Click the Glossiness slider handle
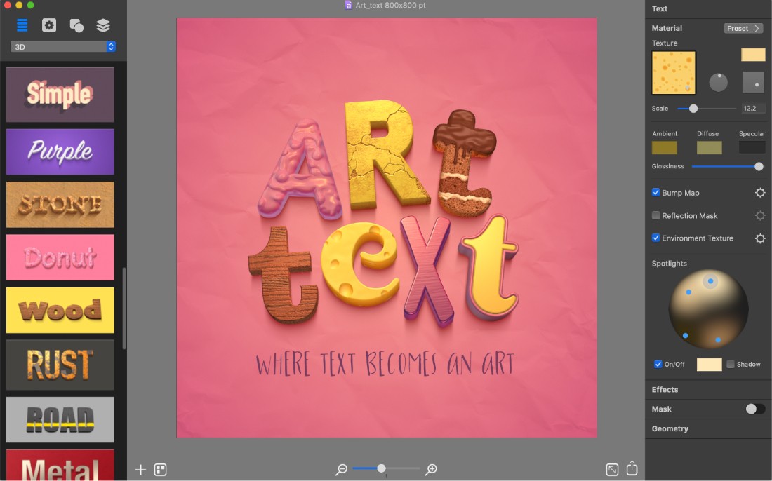Image resolution: width=772 pixels, height=481 pixels. (x=759, y=167)
